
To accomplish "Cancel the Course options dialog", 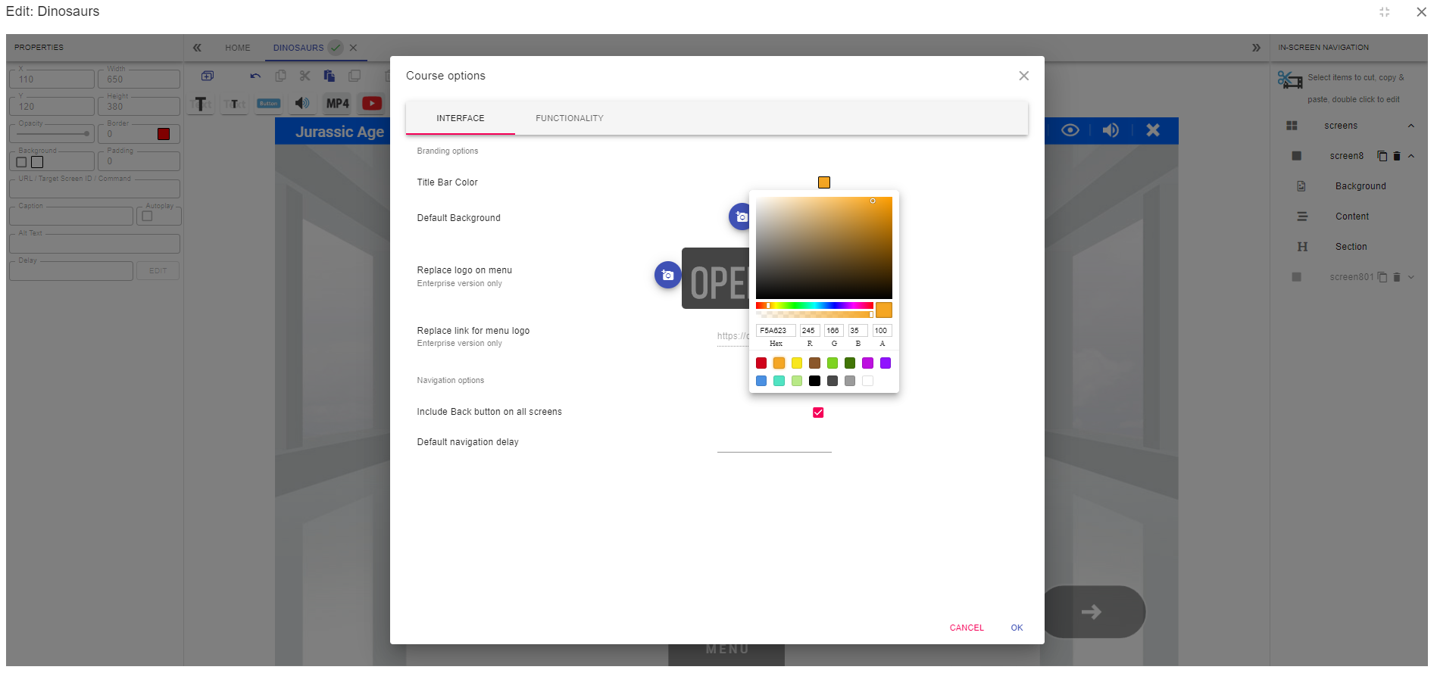I will pyautogui.click(x=967, y=628).
